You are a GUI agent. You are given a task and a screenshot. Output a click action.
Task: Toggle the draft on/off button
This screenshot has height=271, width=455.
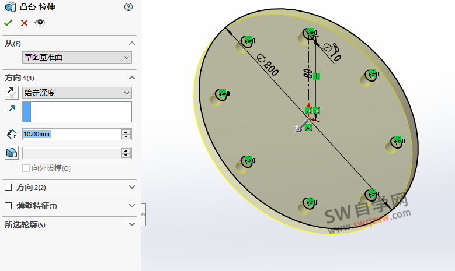(12, 153)
